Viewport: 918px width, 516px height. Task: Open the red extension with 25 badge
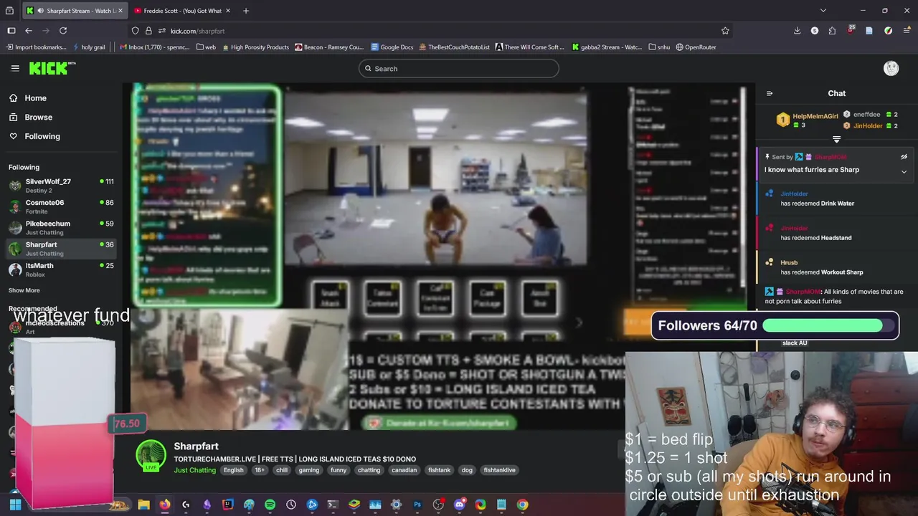851,31
